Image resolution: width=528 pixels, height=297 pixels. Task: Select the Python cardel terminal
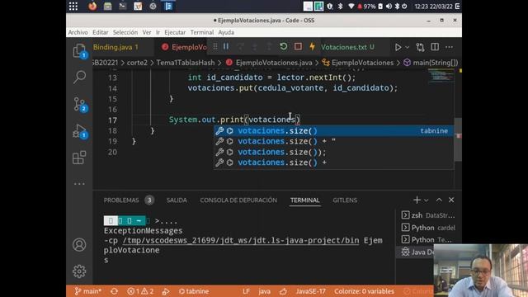tap(428, 228)
